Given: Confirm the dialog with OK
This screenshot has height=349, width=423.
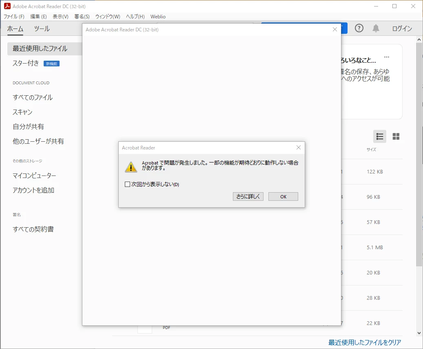Looking at the screenshot, I should [x=283, y=196].
